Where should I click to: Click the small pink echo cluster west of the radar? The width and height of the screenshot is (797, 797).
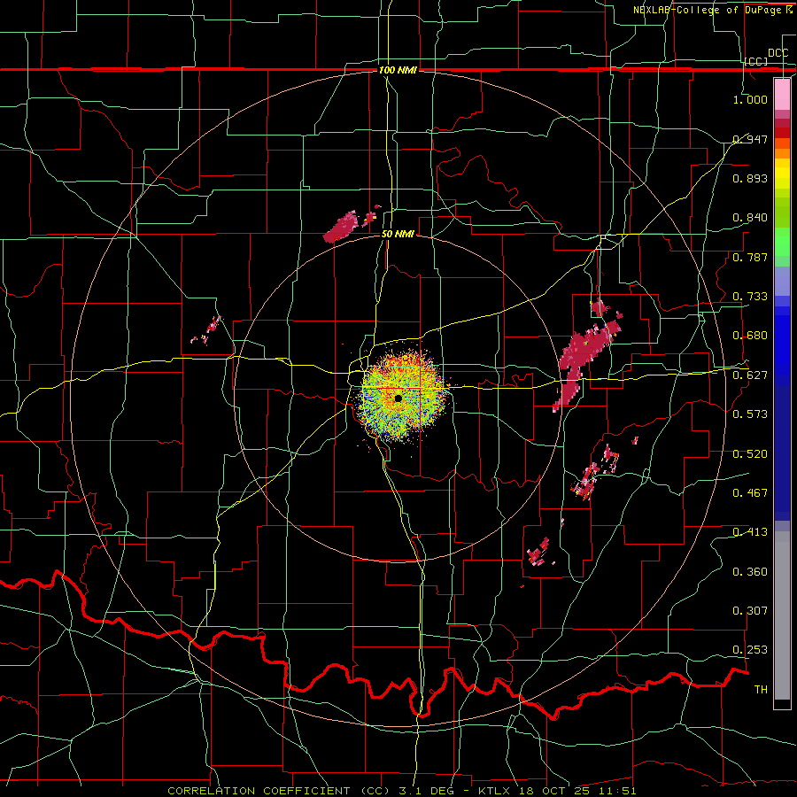click(207, 331)
